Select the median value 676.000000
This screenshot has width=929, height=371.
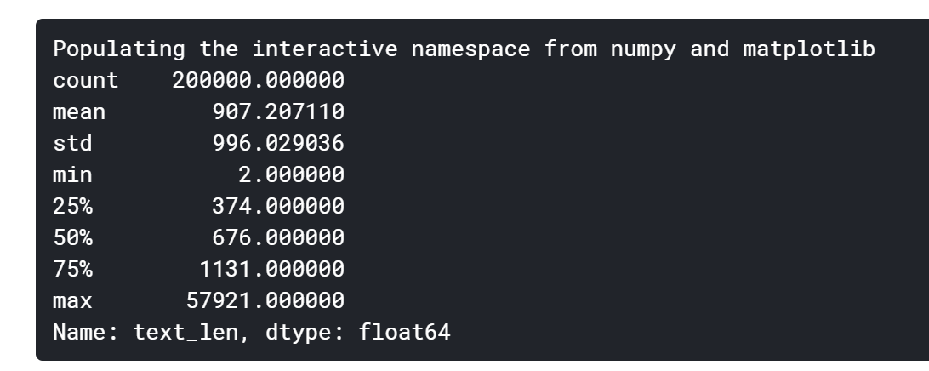pyautogui.click(x=278, y=237)
